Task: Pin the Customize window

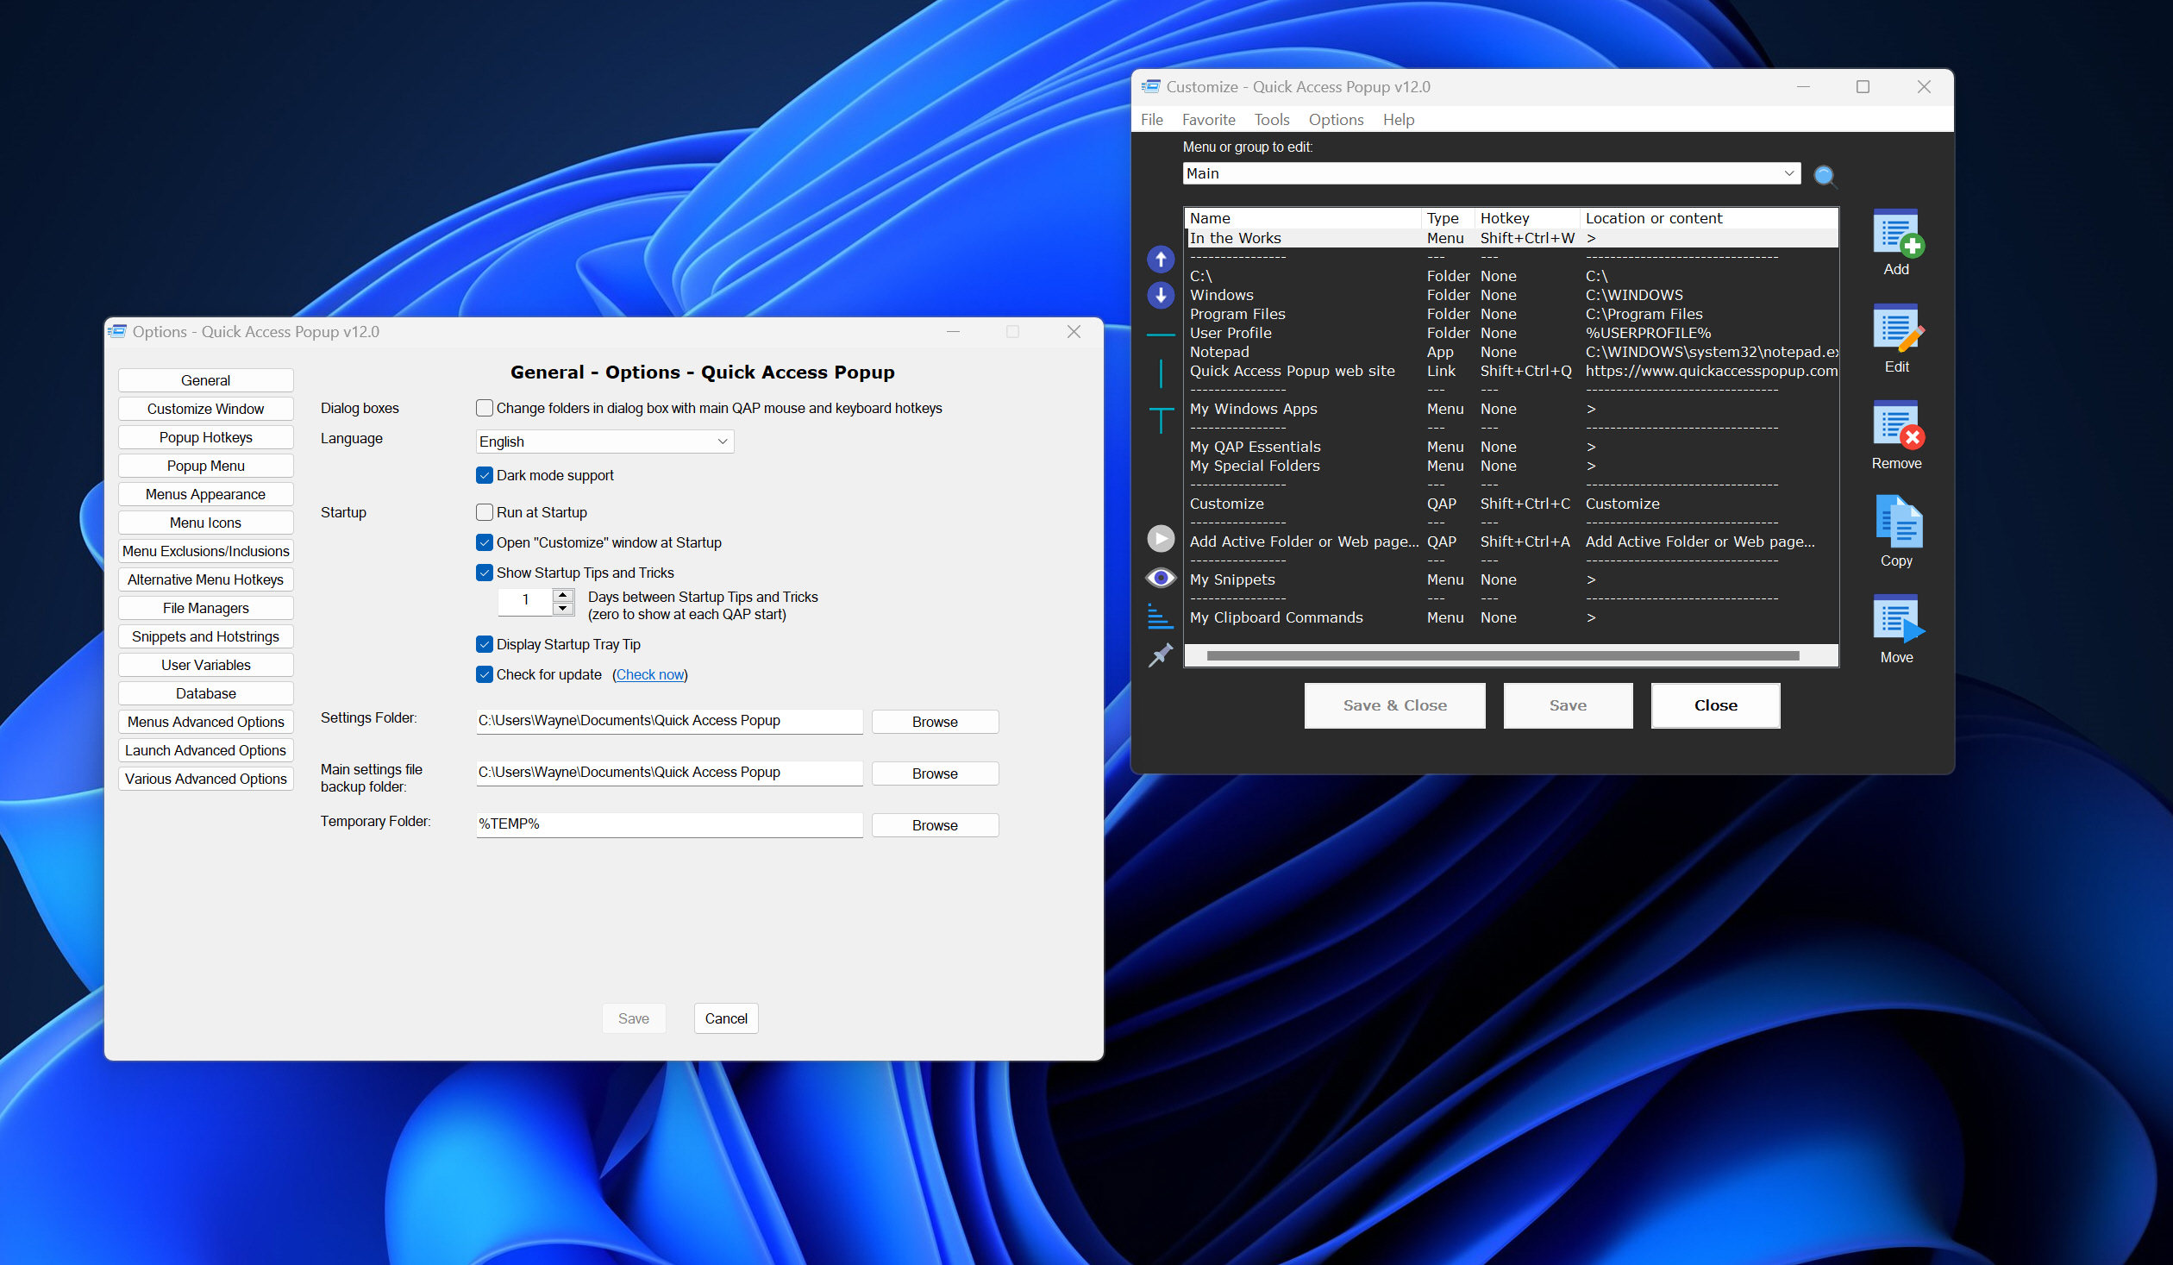Action: coord(1161,654)
